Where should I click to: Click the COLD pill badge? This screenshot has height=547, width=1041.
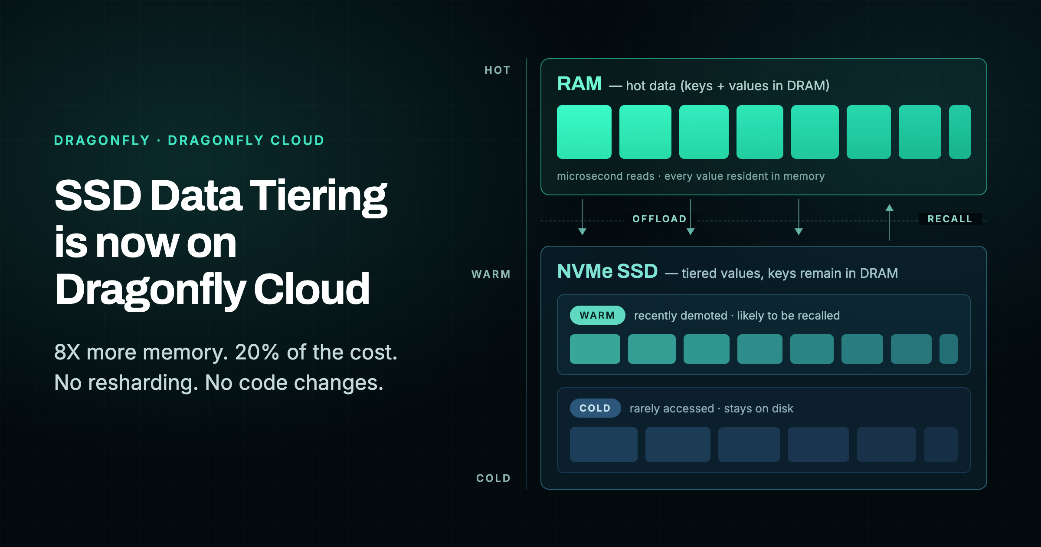point(595,408)
